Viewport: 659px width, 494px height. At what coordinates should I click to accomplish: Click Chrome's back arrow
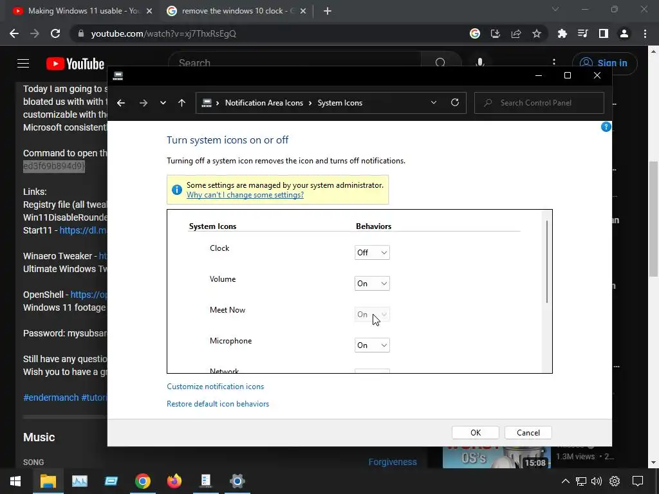pyautogui.click(x=14, y=33)
